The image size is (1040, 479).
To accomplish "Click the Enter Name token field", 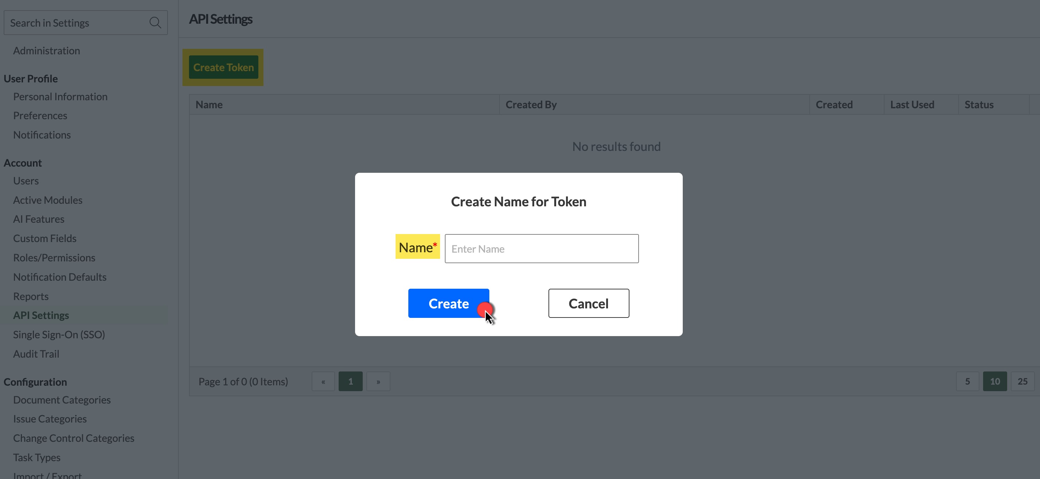I will (x=542, y=249).
